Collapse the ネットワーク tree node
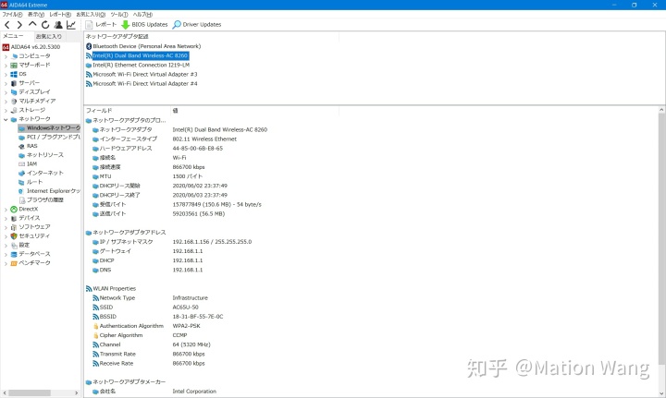 [6, 119]
